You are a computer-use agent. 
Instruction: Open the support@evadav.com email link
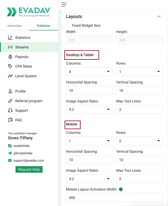pyautogui.click(x=29, y=160)
